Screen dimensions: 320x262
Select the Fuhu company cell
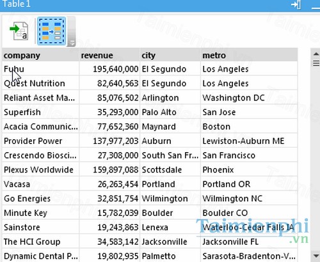[40, 69]
